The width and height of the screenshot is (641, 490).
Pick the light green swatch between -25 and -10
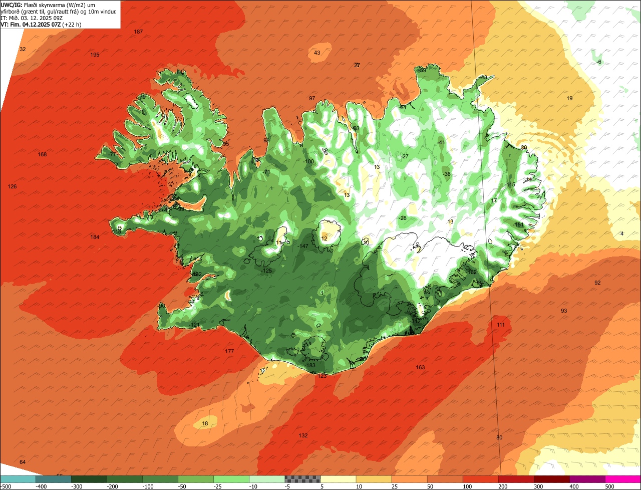(231, 479)
